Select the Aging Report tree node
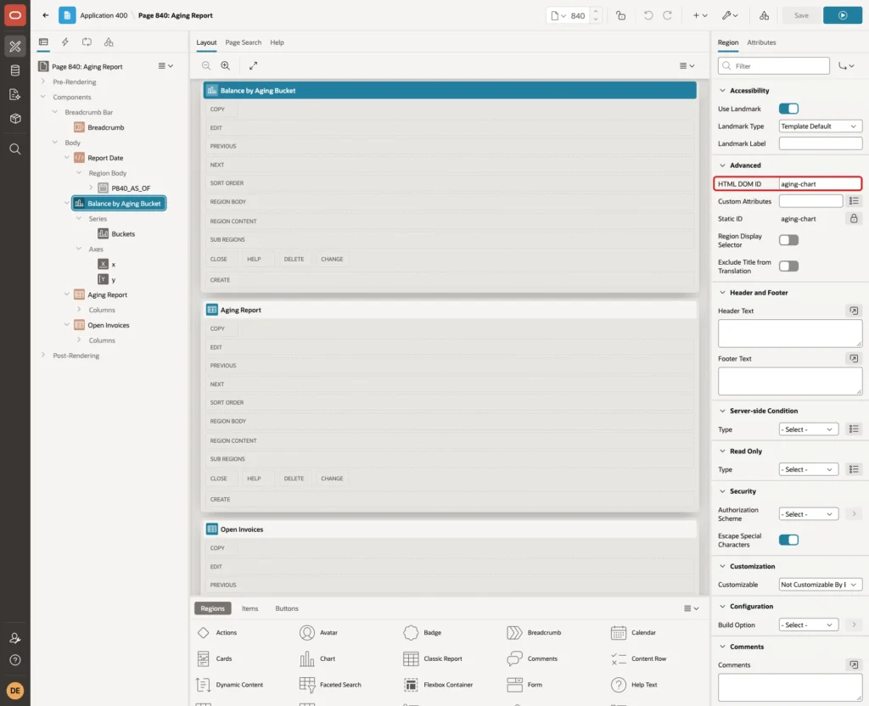Image resolution: width=869 pixels, height=706 pixels. coord(107,294)
